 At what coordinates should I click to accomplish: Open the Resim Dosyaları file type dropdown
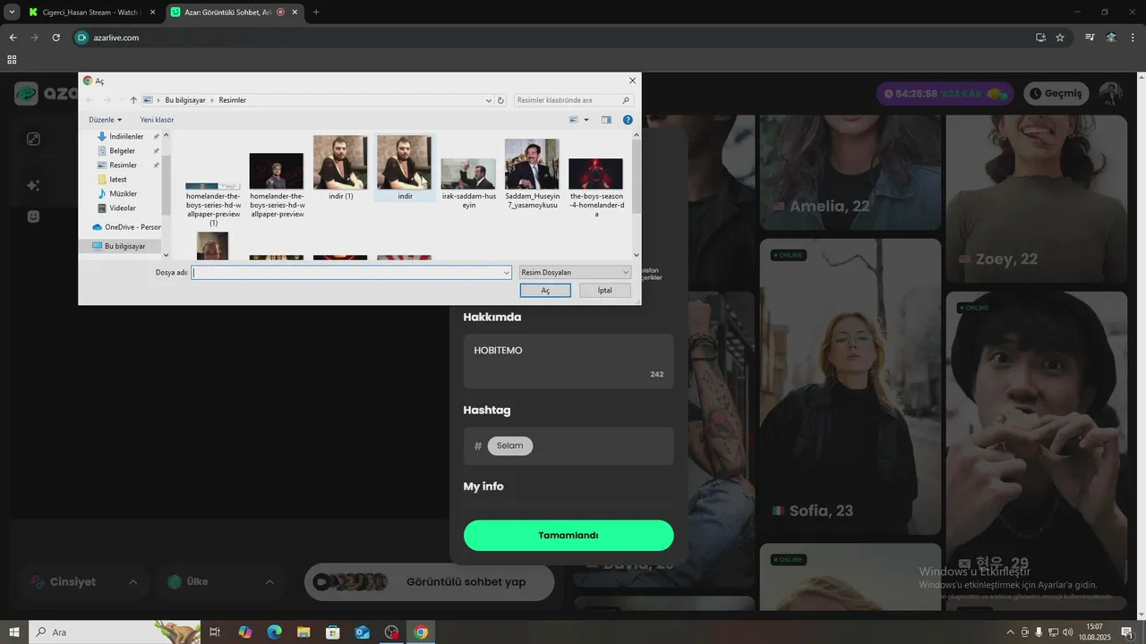[x=575, y=273]
